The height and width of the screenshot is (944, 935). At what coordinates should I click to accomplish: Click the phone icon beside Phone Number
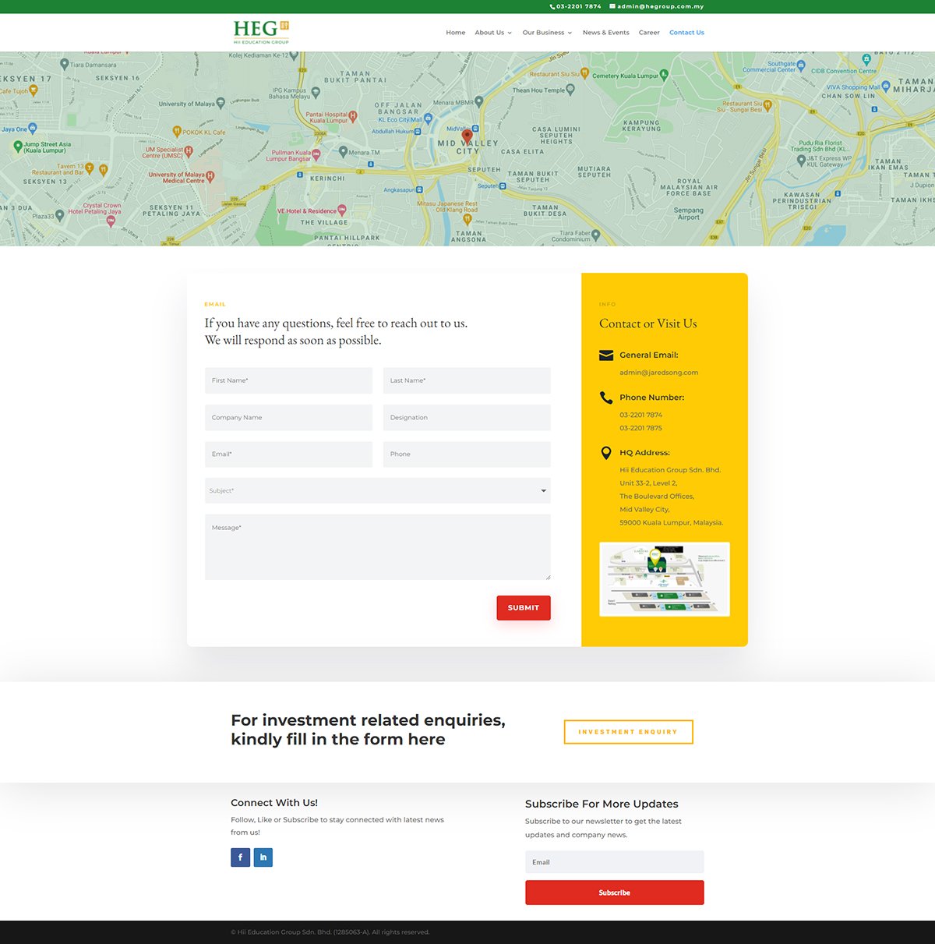pyautogui.click(x=606, y=398)
